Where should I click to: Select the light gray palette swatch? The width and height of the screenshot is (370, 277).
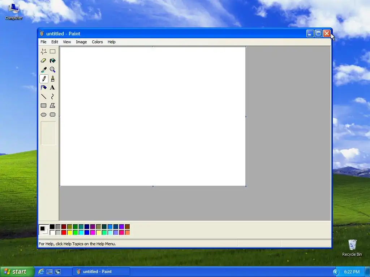[x=58, y=233]
